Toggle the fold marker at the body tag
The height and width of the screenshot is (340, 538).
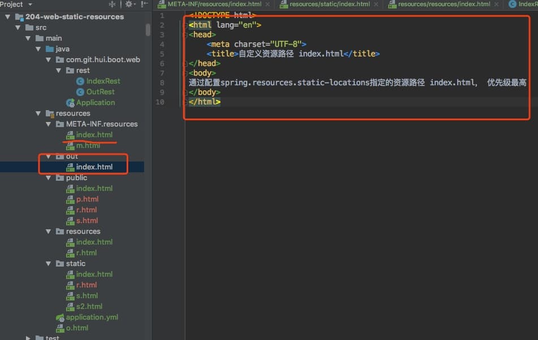186,73
